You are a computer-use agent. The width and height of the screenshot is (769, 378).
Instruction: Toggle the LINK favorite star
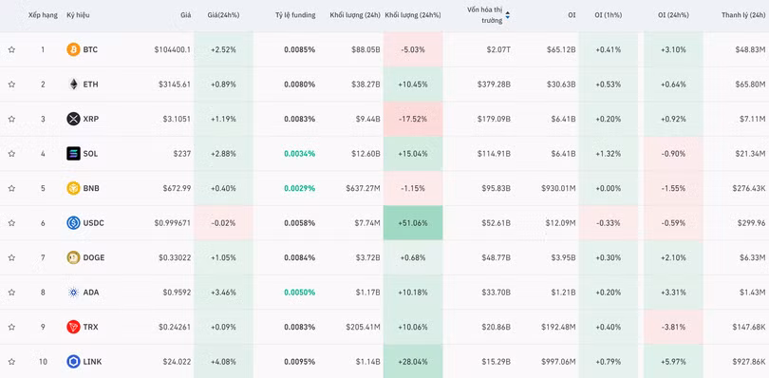click(11, 362)
